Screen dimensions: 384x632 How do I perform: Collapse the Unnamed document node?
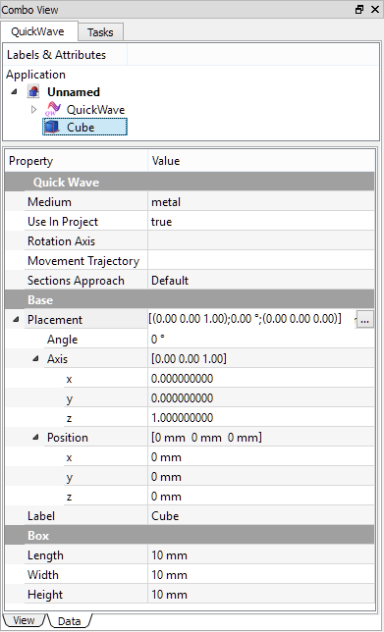point(15,92)
